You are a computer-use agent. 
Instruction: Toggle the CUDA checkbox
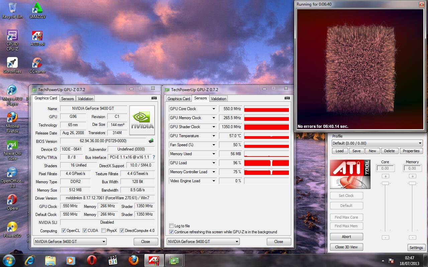click(85, 231)
